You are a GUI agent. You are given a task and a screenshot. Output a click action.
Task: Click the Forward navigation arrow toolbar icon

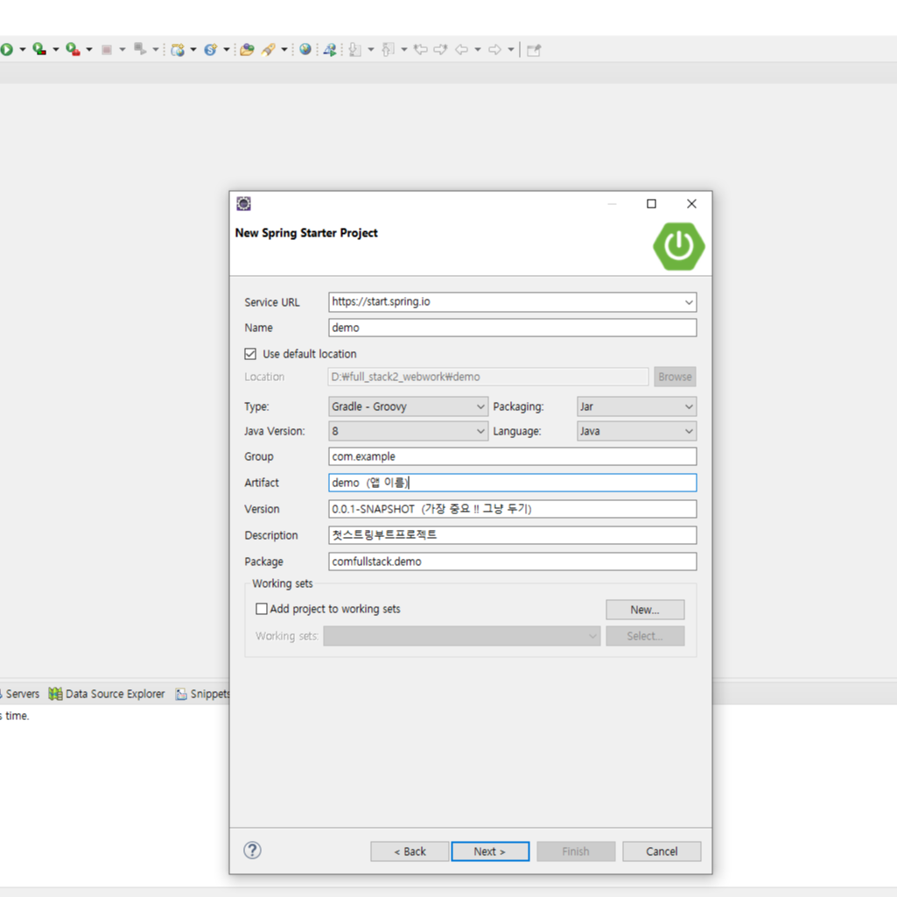coord(494,50)
